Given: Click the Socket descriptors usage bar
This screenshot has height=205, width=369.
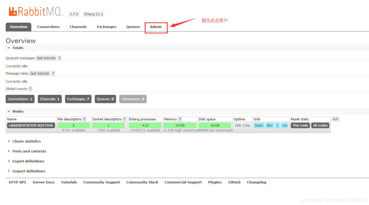Looking at the screenshot, I should (x=109, y=125).
